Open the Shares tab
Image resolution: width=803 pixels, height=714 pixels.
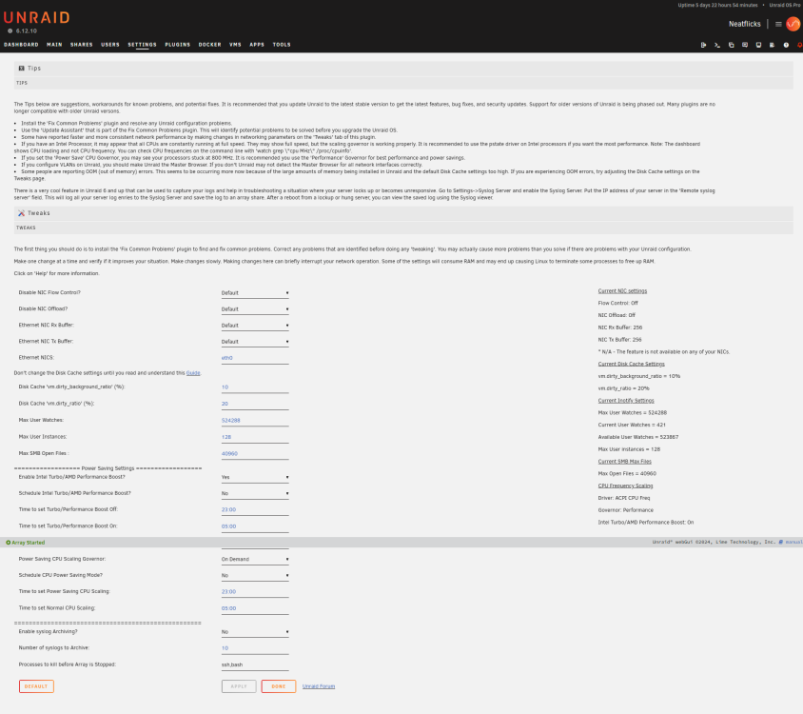[x=82, y=45]
